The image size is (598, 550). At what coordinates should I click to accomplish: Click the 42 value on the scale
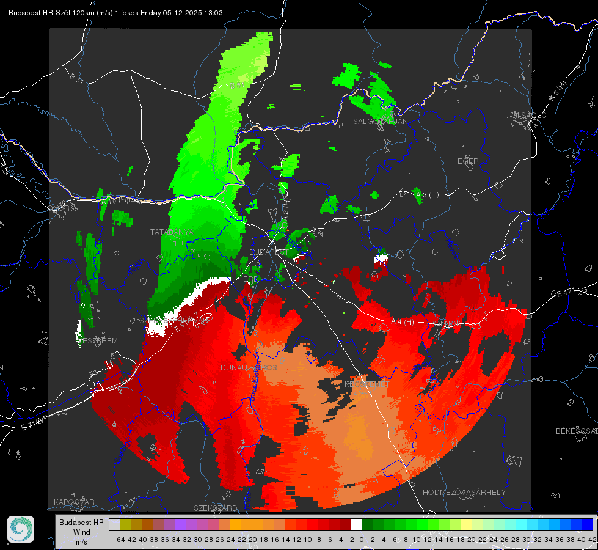click(x=593, y=540)
